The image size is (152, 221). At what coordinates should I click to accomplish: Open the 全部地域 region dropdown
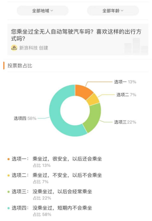(43, 11)
